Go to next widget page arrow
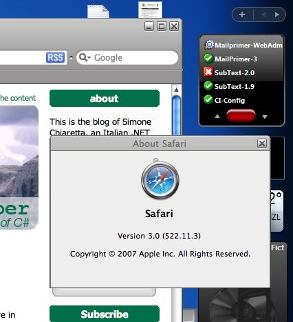The image size is (293, 322). 277,14
